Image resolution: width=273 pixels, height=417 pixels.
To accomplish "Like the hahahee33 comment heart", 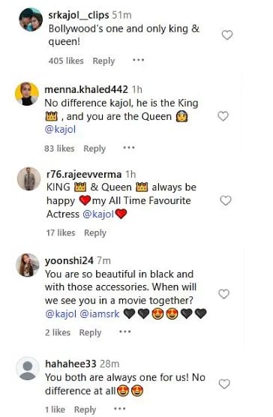I will 224,384.
